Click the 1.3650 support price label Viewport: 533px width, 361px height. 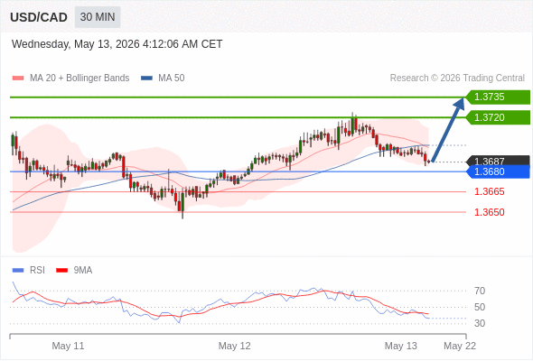tap(489, 212)
